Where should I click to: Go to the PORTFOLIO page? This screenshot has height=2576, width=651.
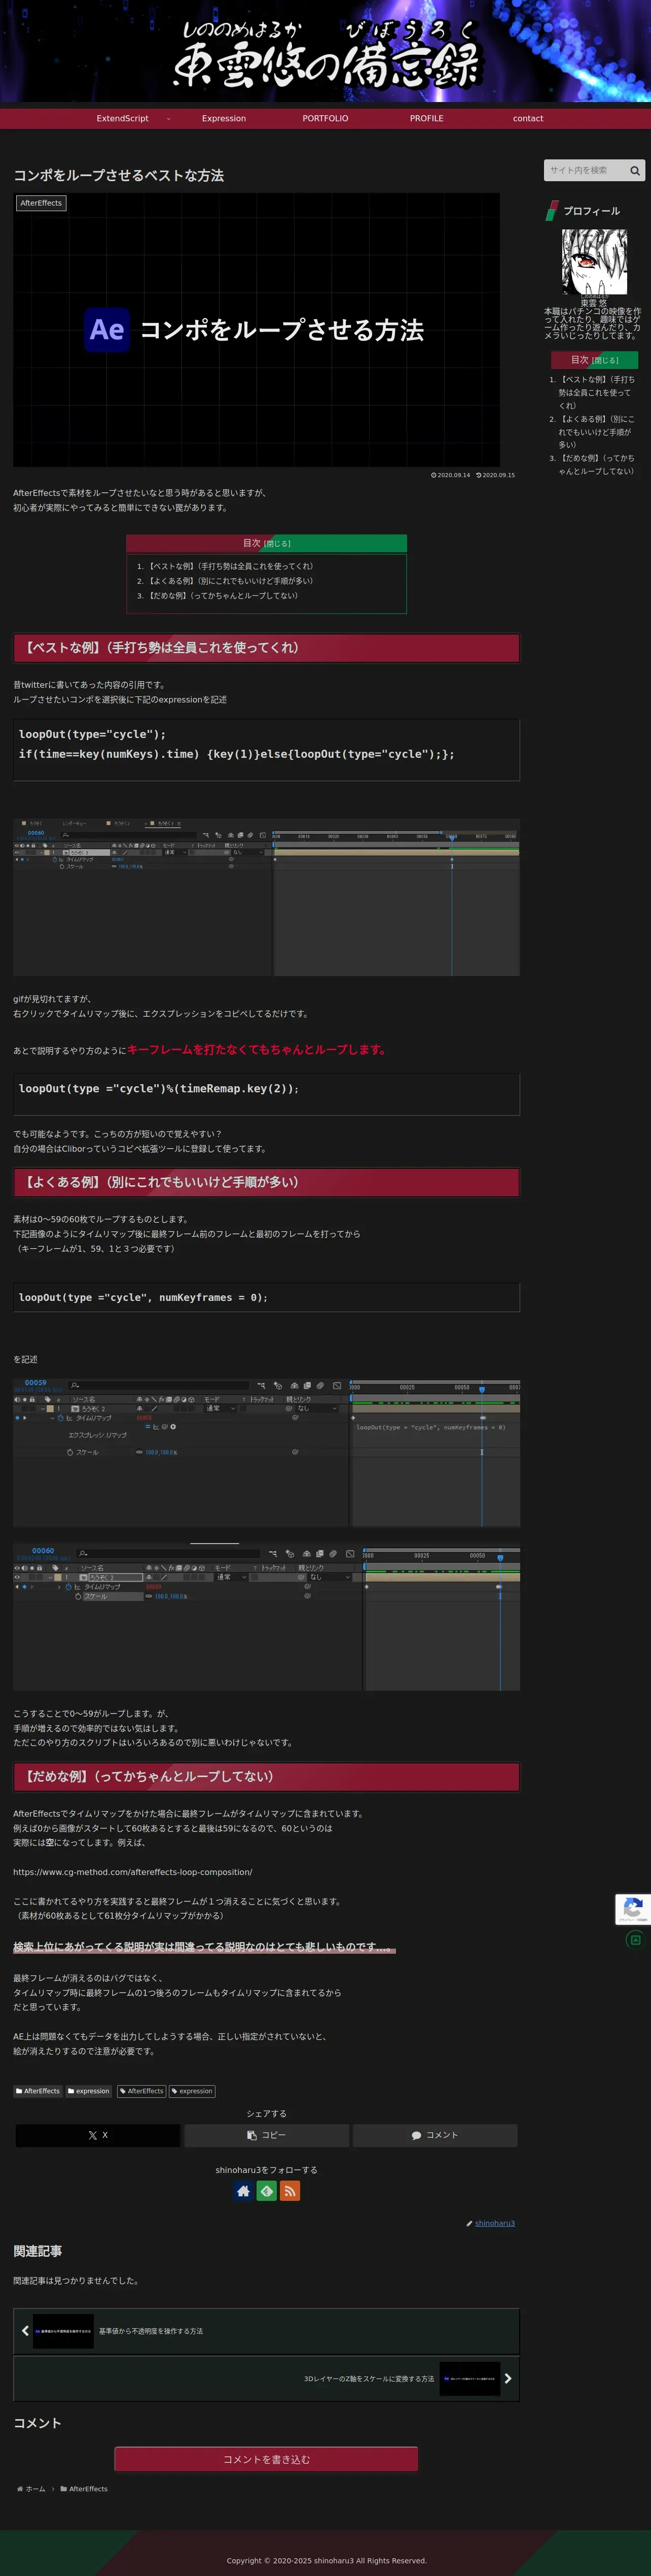(325, 118)
